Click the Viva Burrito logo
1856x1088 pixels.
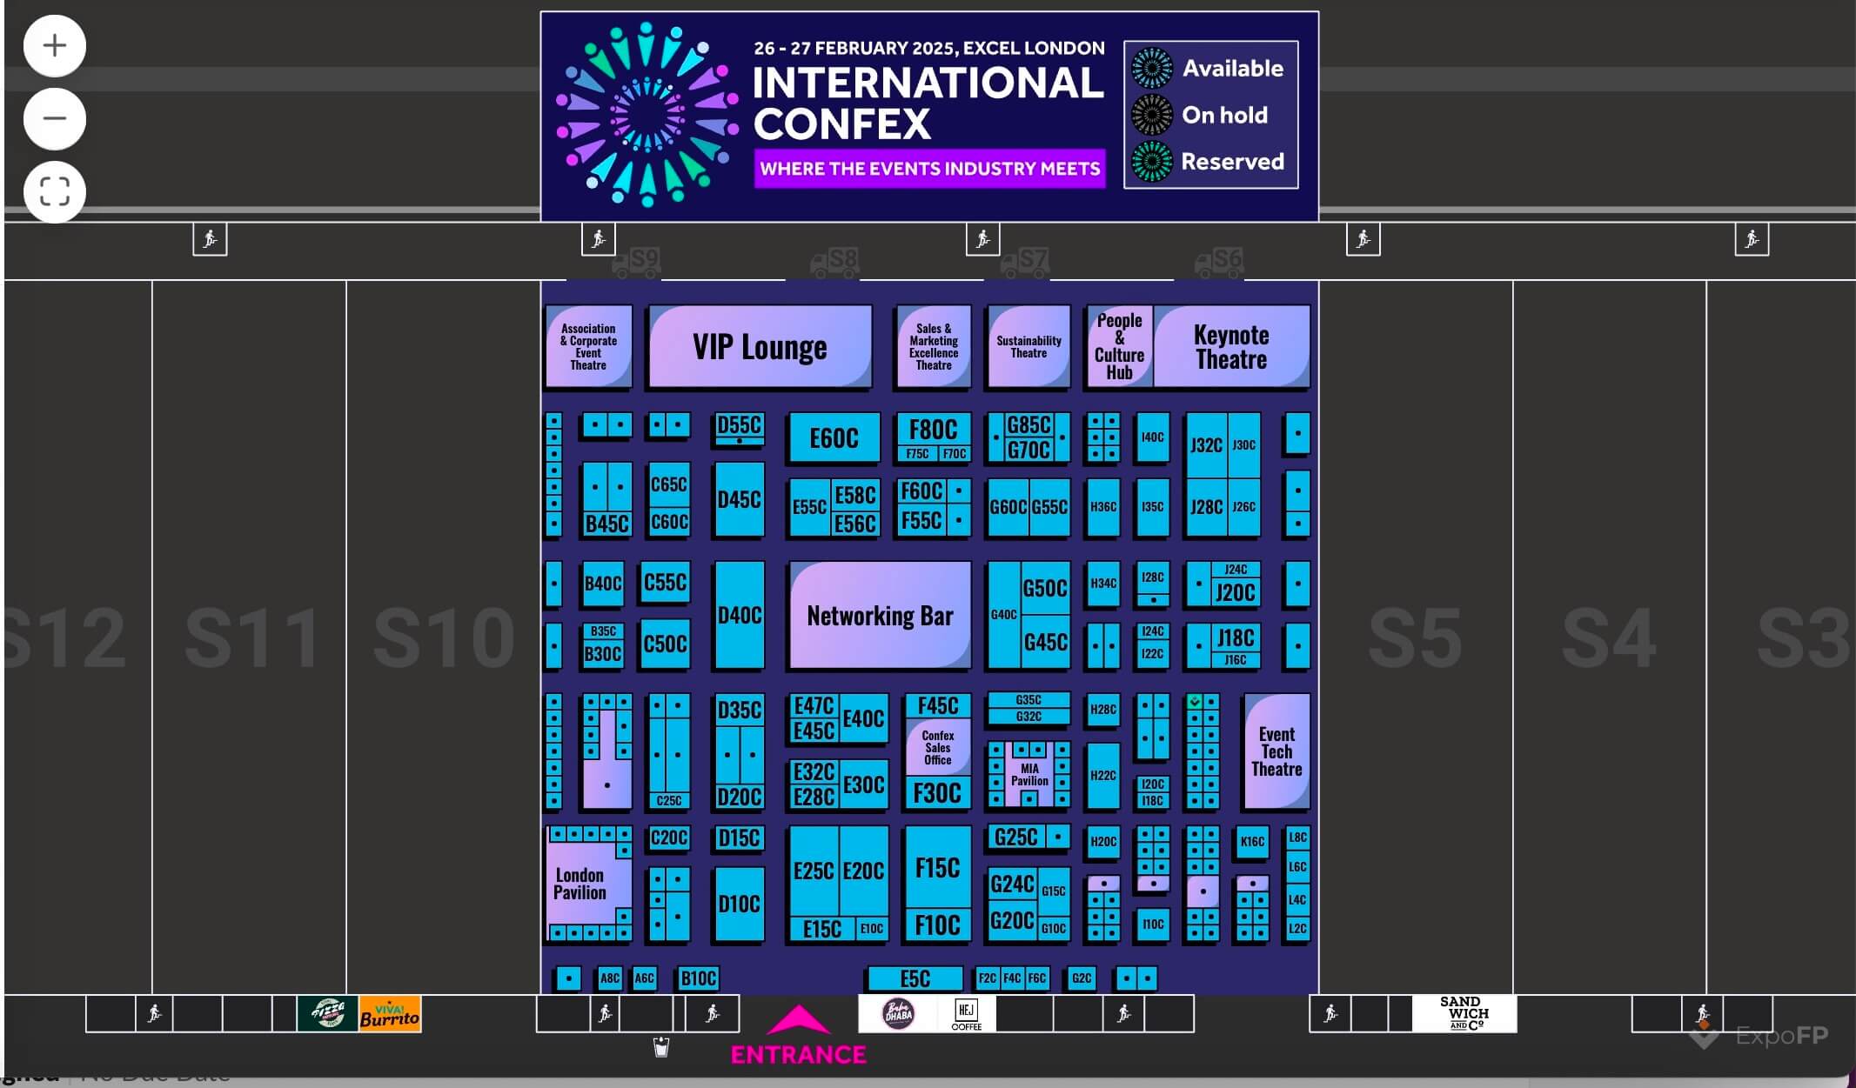[x=390, y=1013]
